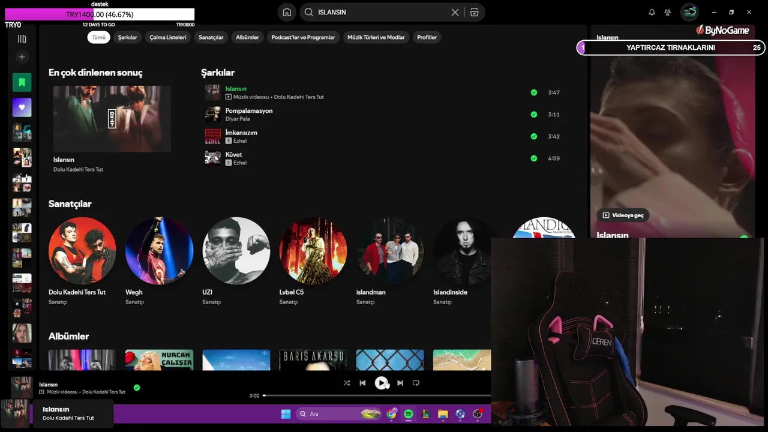
Task: Expand Your Library sidebar
Action: coord(22,39)
